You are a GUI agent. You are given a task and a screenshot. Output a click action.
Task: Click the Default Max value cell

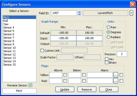[89, 33]
